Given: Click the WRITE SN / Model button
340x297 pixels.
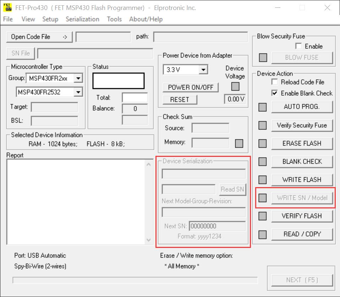Looking at the screenshot, I should point(302,198).
